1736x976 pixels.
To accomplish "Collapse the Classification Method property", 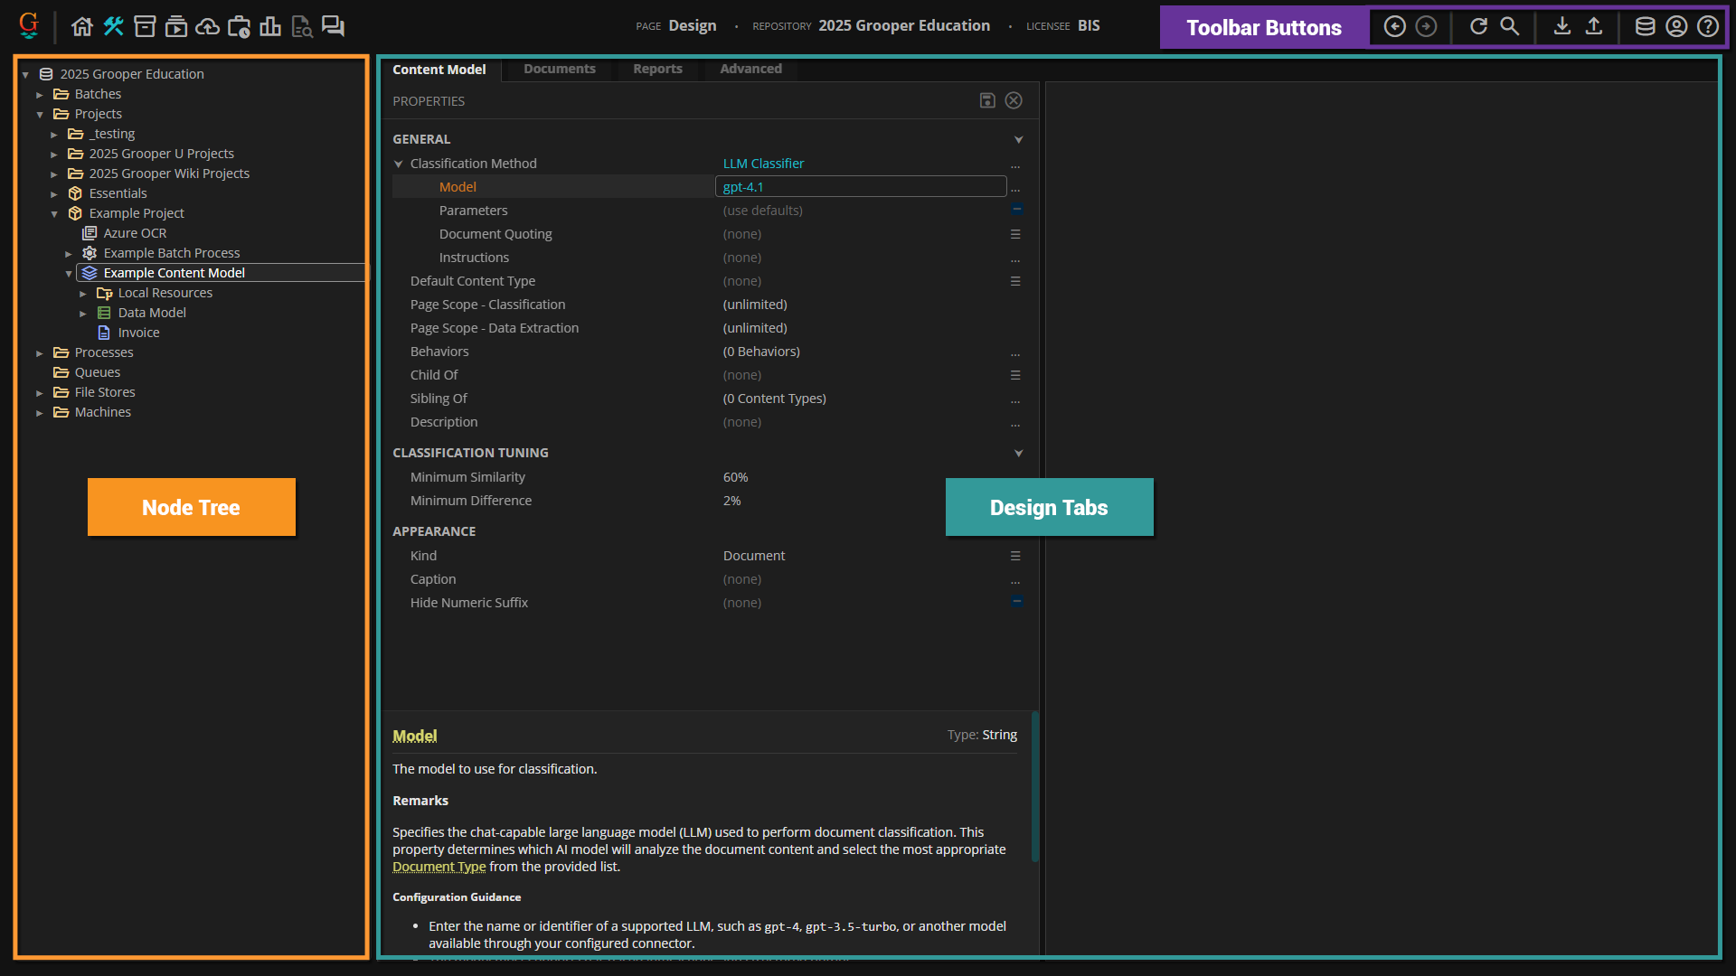I will click(399, 164).
